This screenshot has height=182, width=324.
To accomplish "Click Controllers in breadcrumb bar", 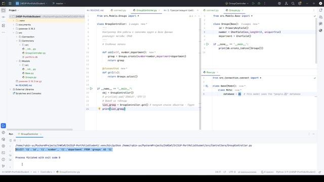I will (46, 172).
